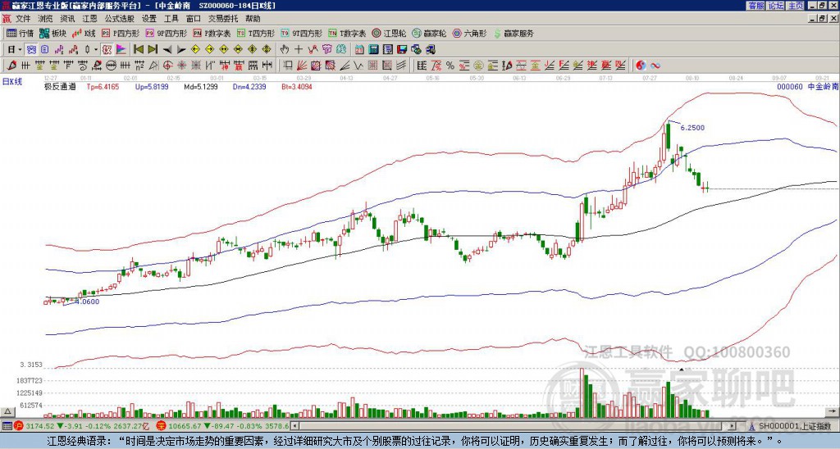This screenshot has width=840, height=449.
Task: Open the 公式选股 menu
Action: pos(120,19)
